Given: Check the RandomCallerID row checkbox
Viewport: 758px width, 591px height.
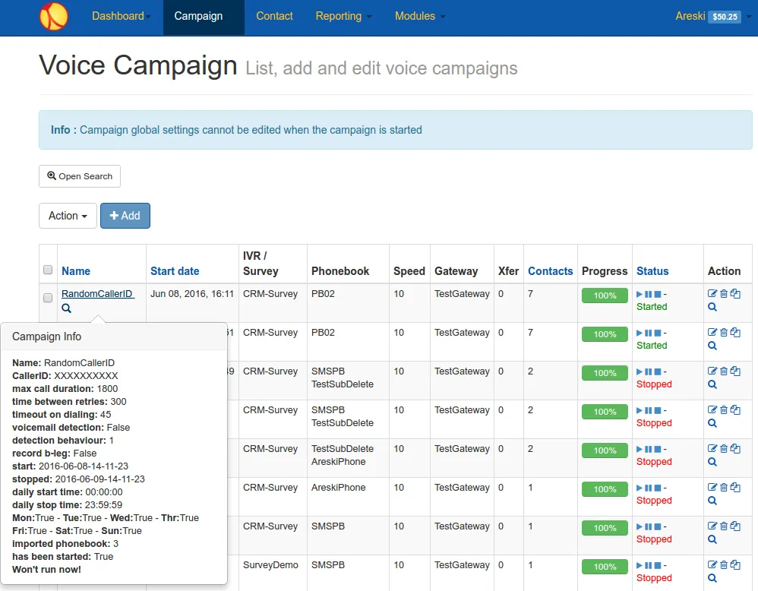Looking at the screenshot, I should pos(48,298).
